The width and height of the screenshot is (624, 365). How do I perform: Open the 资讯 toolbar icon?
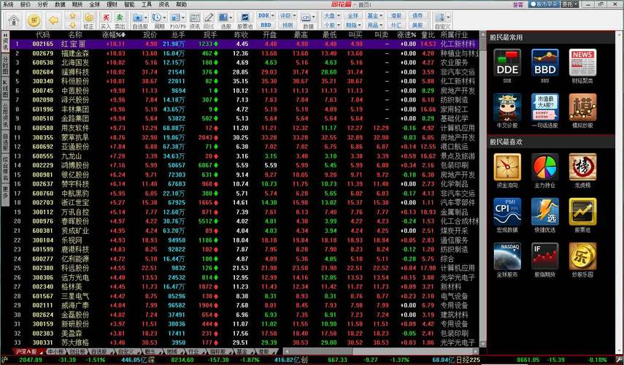195,20
